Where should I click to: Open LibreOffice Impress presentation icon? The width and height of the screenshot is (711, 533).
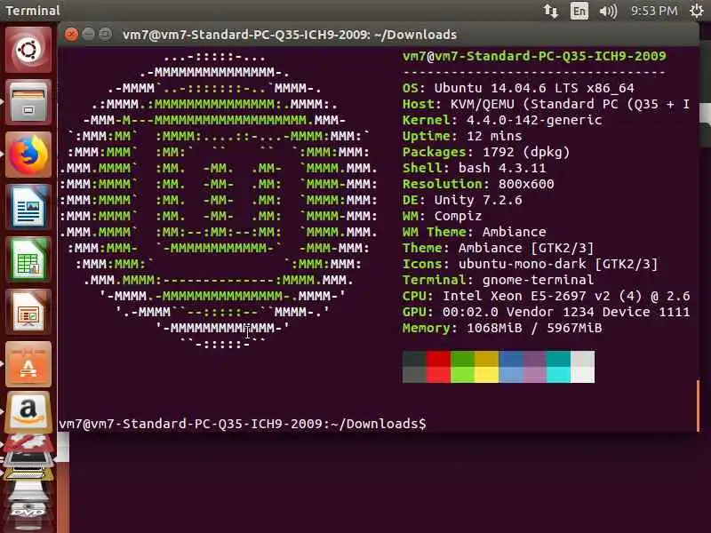(x=28, y=312)
